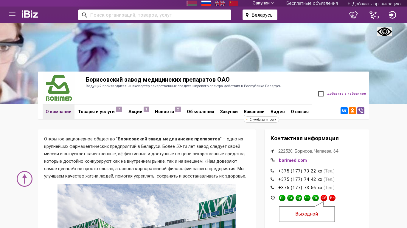Share the company page on VK
This screenshot has height=228, width=407.
coord(344,111)
